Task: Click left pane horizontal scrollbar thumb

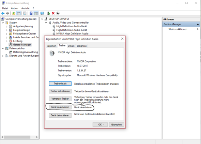Action: 17,137
